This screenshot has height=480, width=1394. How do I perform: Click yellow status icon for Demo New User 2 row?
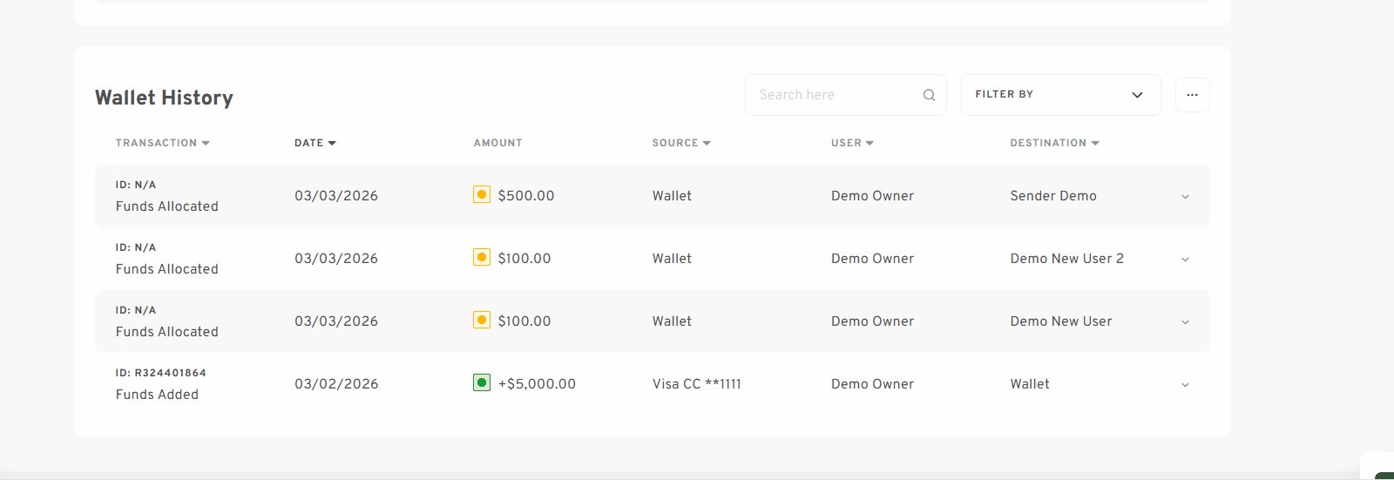[481, 257]
